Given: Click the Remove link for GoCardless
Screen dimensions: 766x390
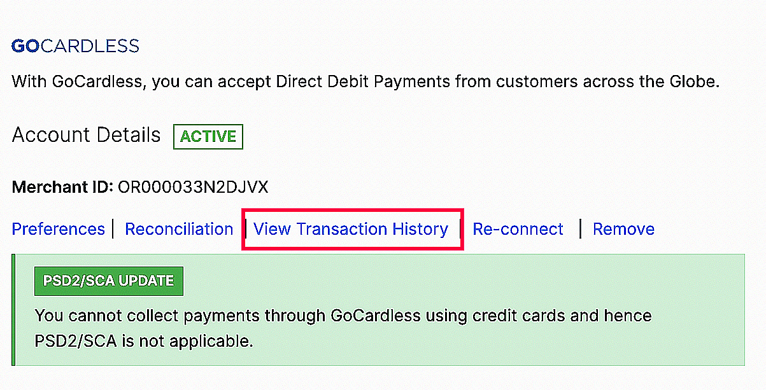Looking at the screenshot, I should [623, 228].
